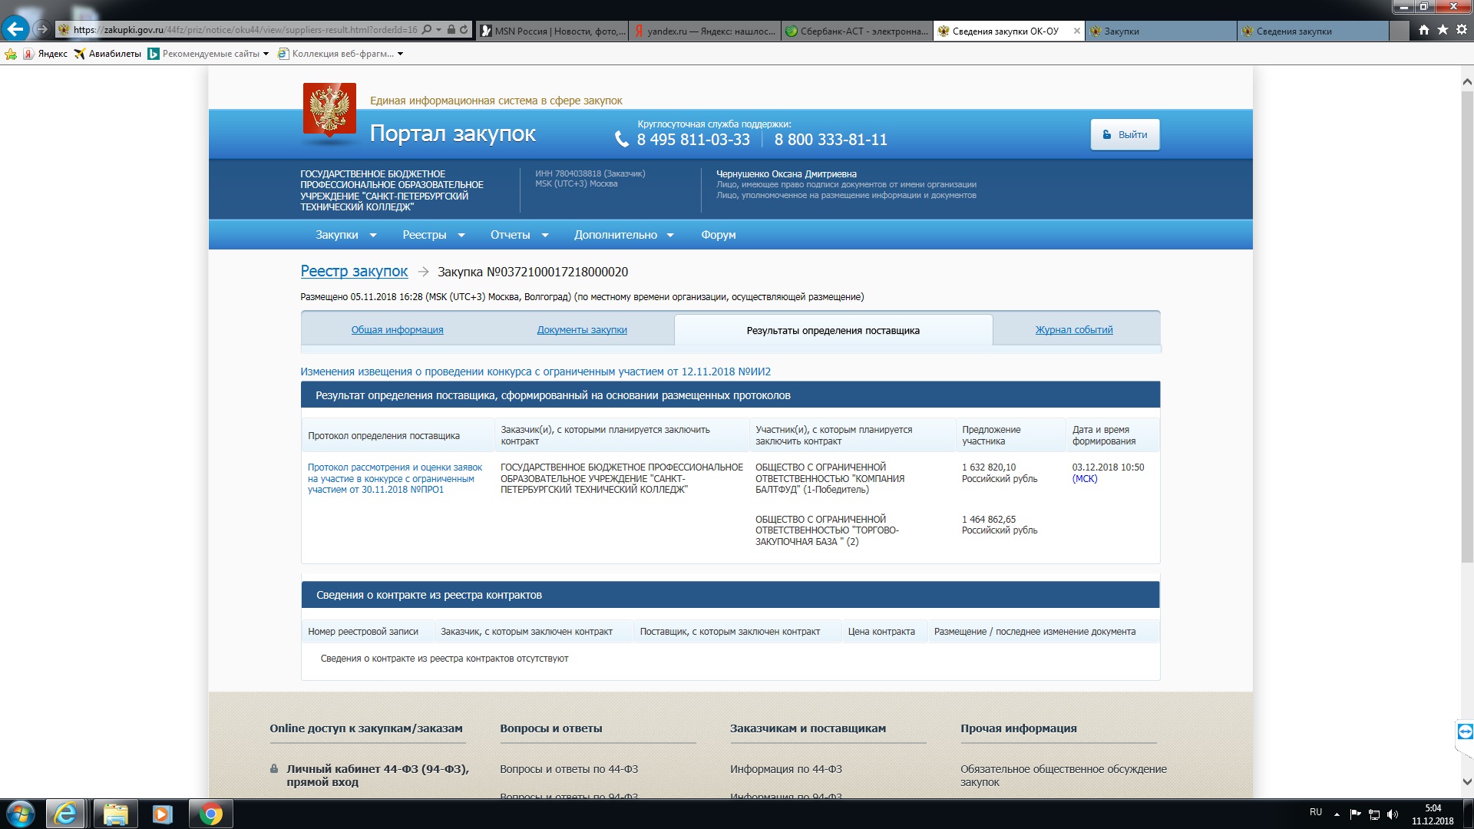Switch to Журнал событий tab
This screenshot has width=1474, height=829.
tap(1073, 330)
